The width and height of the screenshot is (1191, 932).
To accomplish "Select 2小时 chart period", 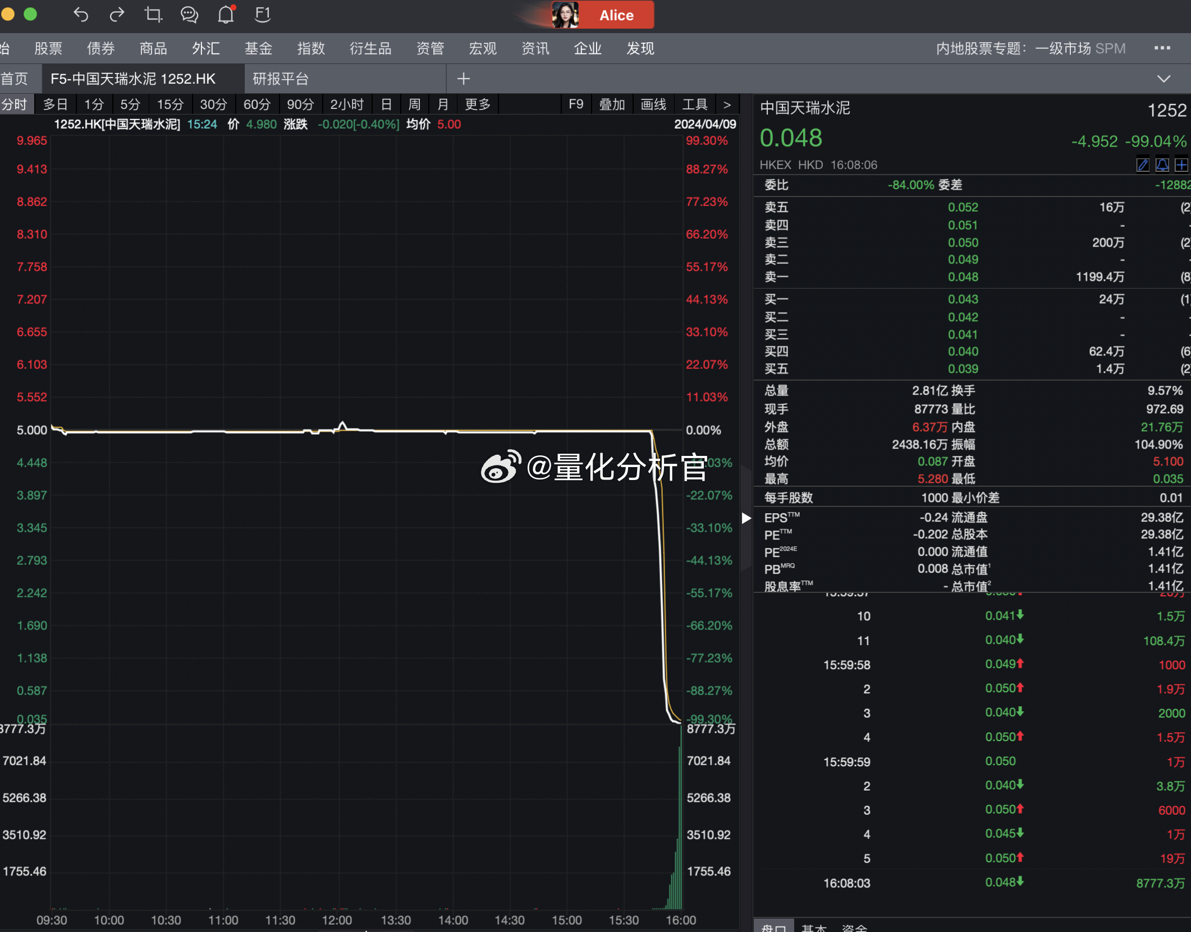I will click(x=347, y=104).
